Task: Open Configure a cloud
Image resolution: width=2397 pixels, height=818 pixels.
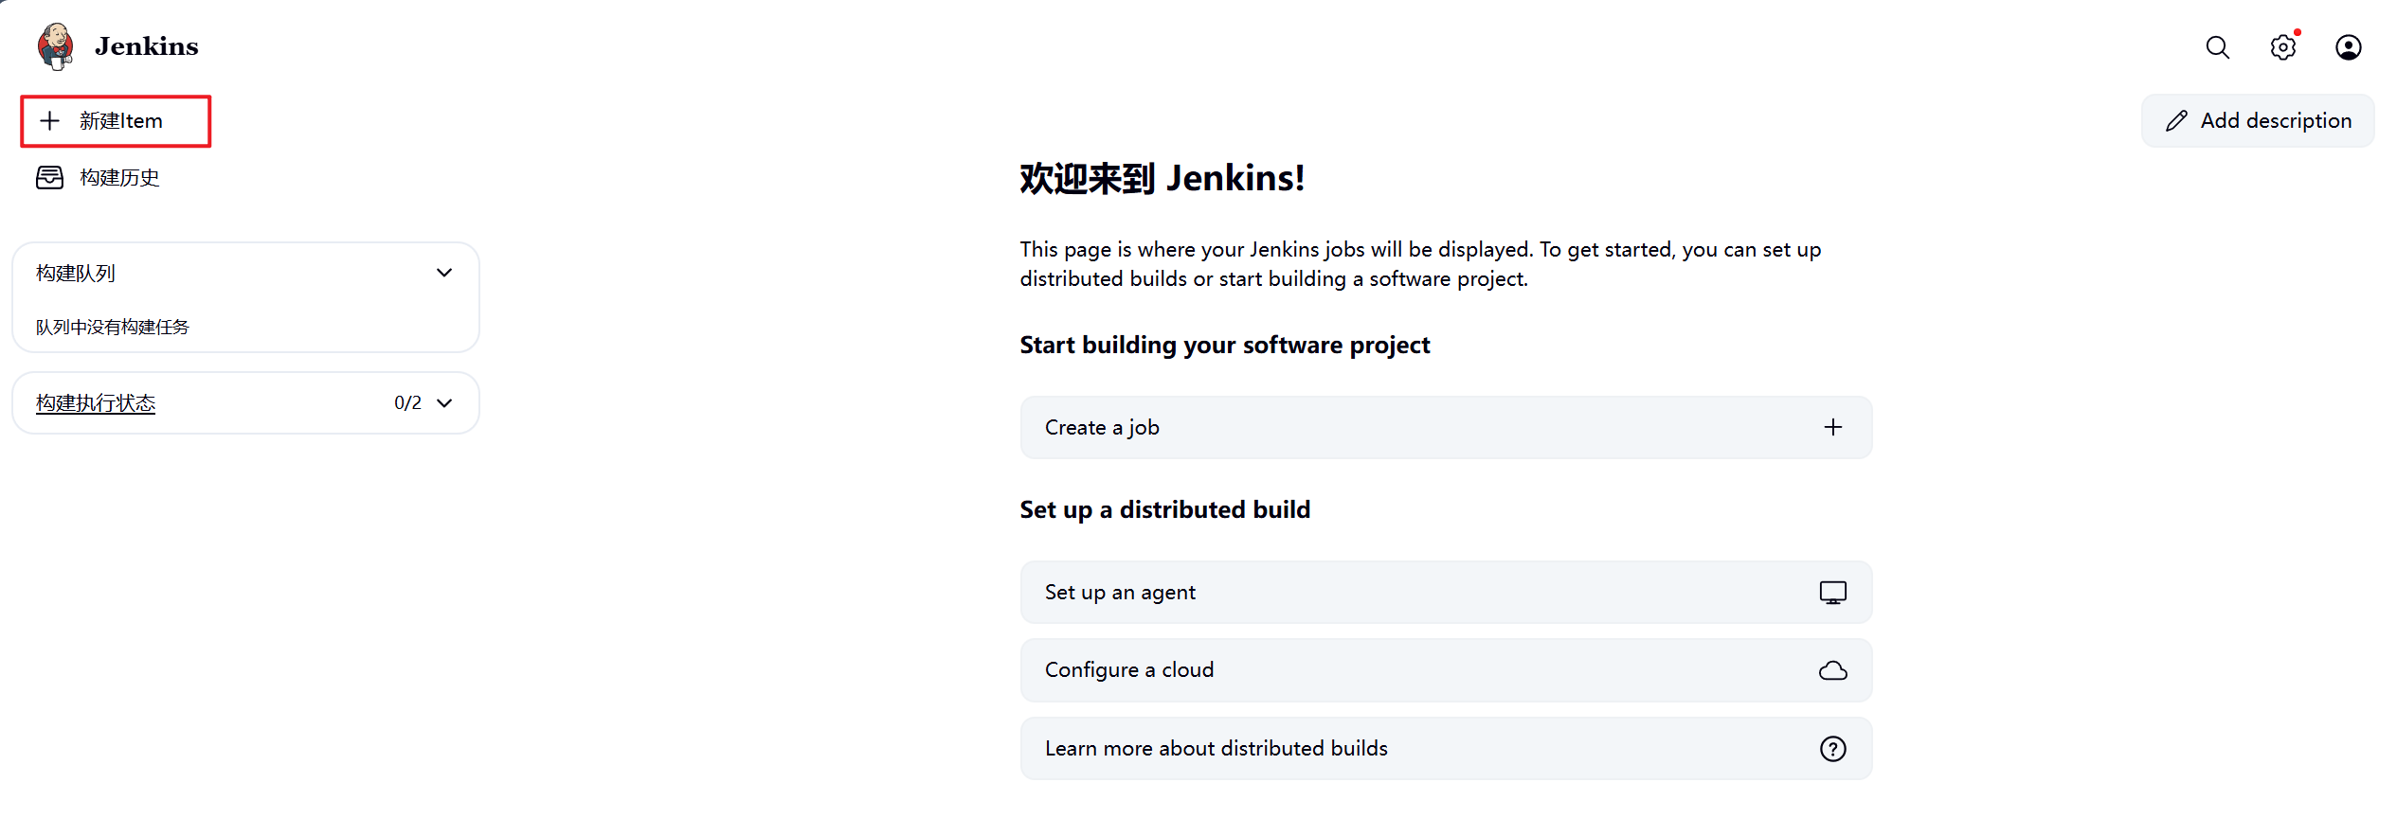Action: pyautogui.click(x=1446, y=669)
